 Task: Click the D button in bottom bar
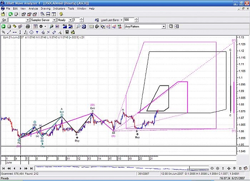[x=234, y=168]
